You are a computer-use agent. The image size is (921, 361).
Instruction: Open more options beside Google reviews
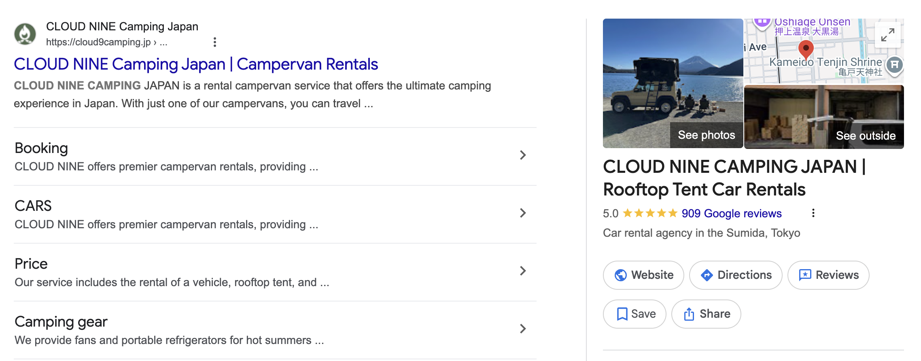pyautogui.click(x=813, y=213)
